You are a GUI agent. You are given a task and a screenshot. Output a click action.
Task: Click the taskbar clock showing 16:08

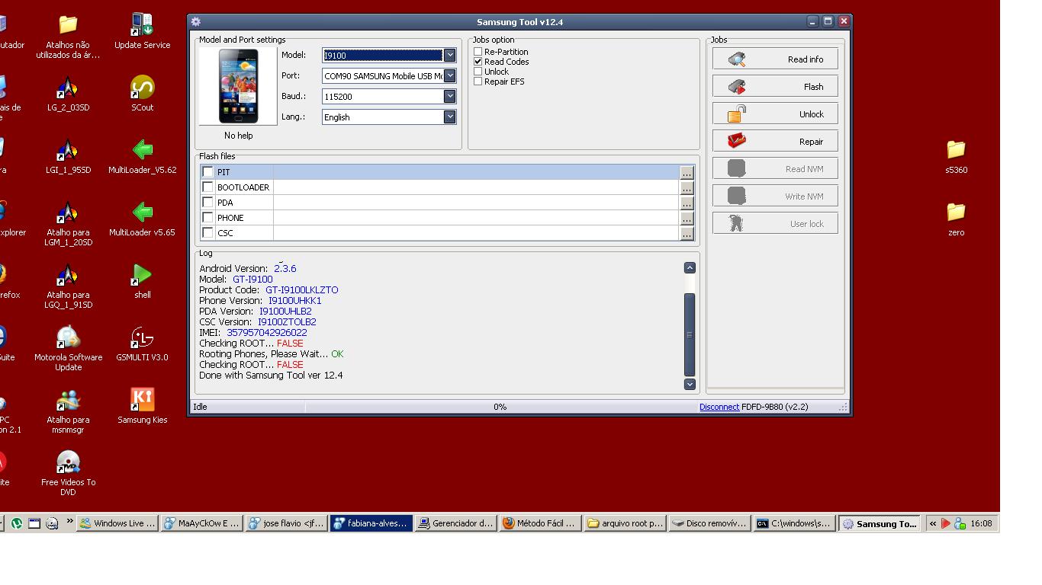[981, 523]
